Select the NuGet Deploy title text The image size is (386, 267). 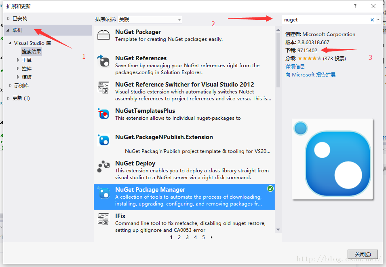click(x=135, y=163)
